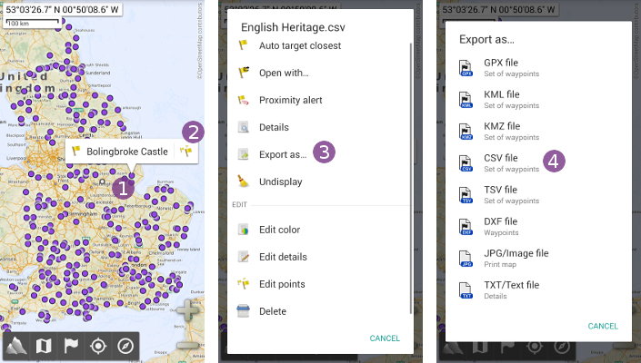
Task: Tap the DXF file type icon
Action: tap(466, 227)
